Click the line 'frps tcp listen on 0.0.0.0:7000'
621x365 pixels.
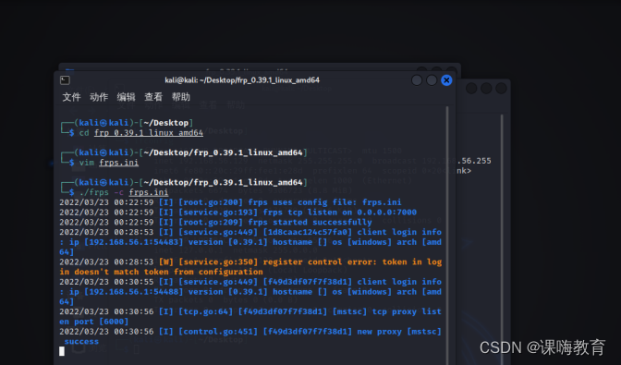pos(238,213)
